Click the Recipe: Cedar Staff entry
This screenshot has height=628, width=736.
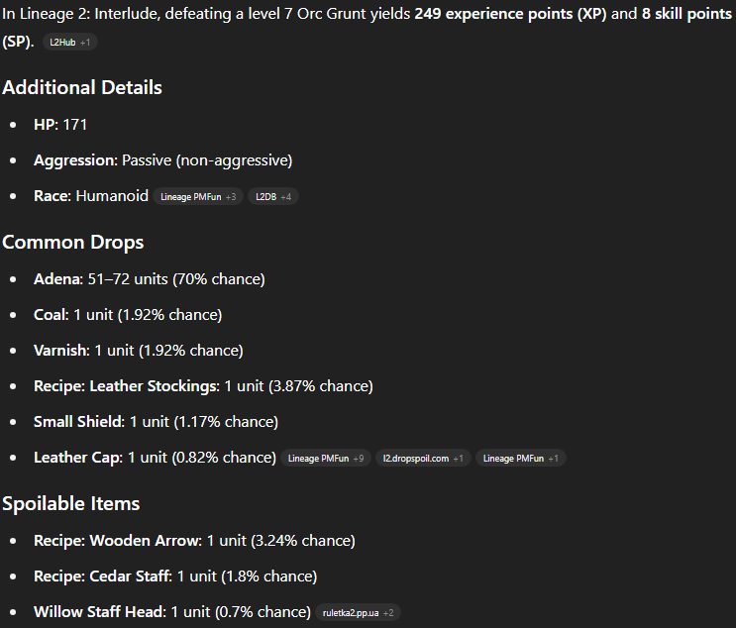pos(175,576)
